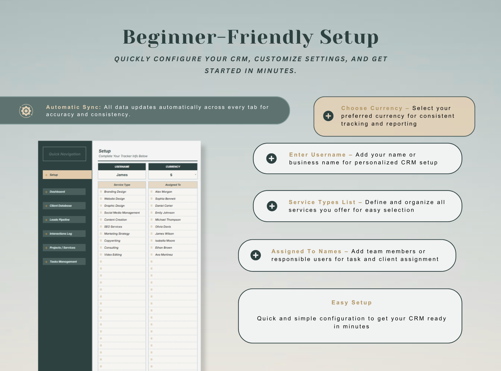This screenshot has height=371, width=501.
Task: Click the Choose Currency info card
Action: [394, 116]
